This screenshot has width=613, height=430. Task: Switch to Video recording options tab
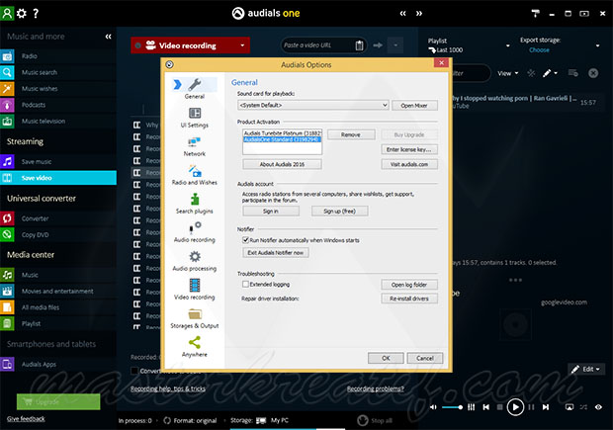click(195, 290)
